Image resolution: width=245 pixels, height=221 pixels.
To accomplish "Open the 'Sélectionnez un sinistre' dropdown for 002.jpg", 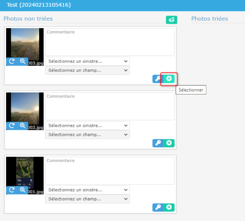I will [87, 126].
